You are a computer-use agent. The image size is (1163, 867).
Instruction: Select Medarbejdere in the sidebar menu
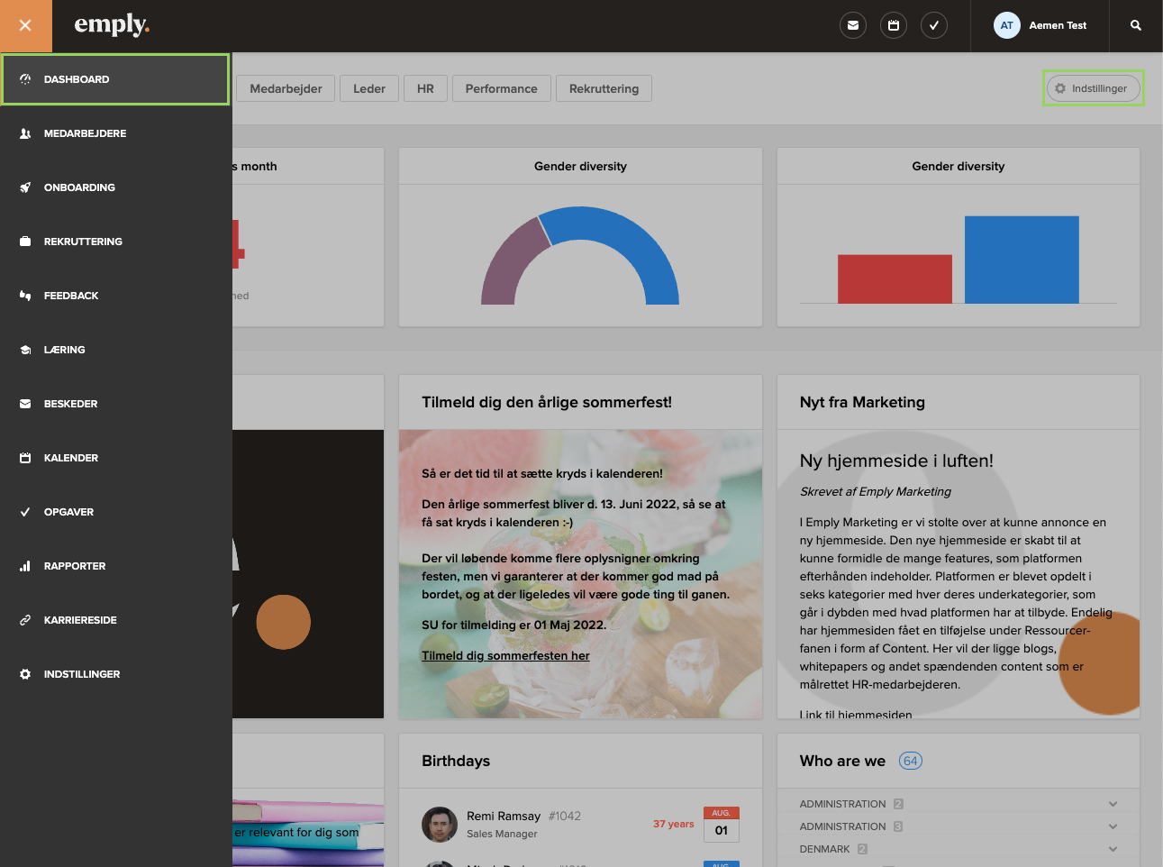coord(85,133)
